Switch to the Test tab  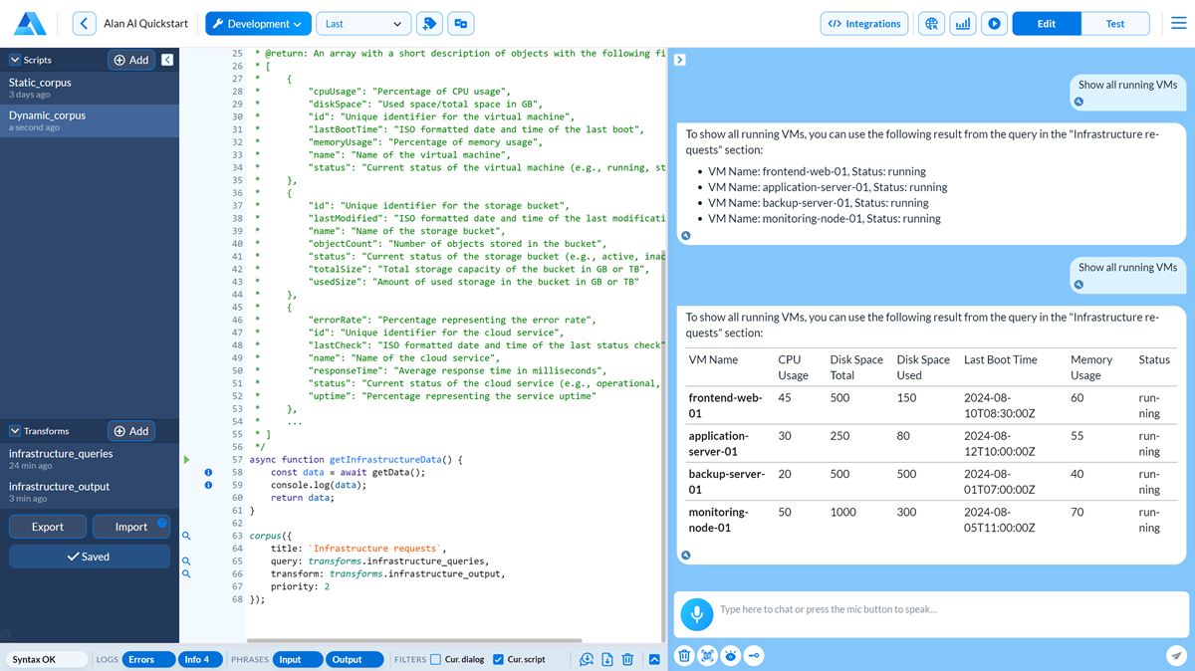1115,24
